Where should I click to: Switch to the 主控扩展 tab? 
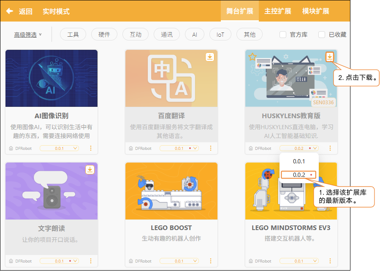coord(277,11)
